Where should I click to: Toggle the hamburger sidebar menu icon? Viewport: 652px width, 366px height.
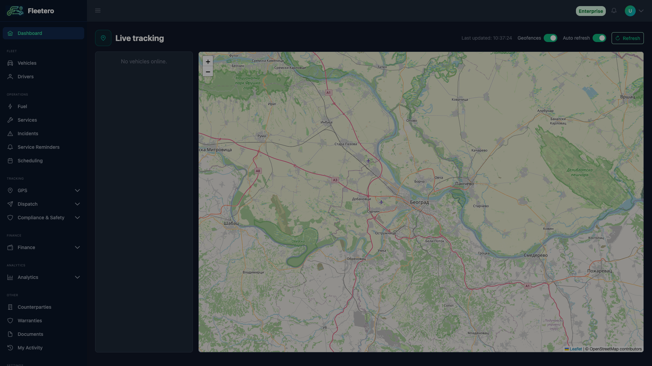[98, 11]
